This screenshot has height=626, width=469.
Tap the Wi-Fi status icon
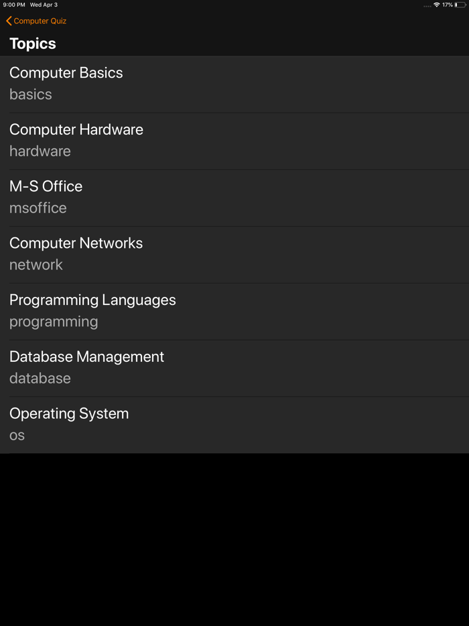coord(437,5)
